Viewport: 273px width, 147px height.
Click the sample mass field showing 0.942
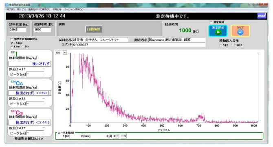click(18, 30)
